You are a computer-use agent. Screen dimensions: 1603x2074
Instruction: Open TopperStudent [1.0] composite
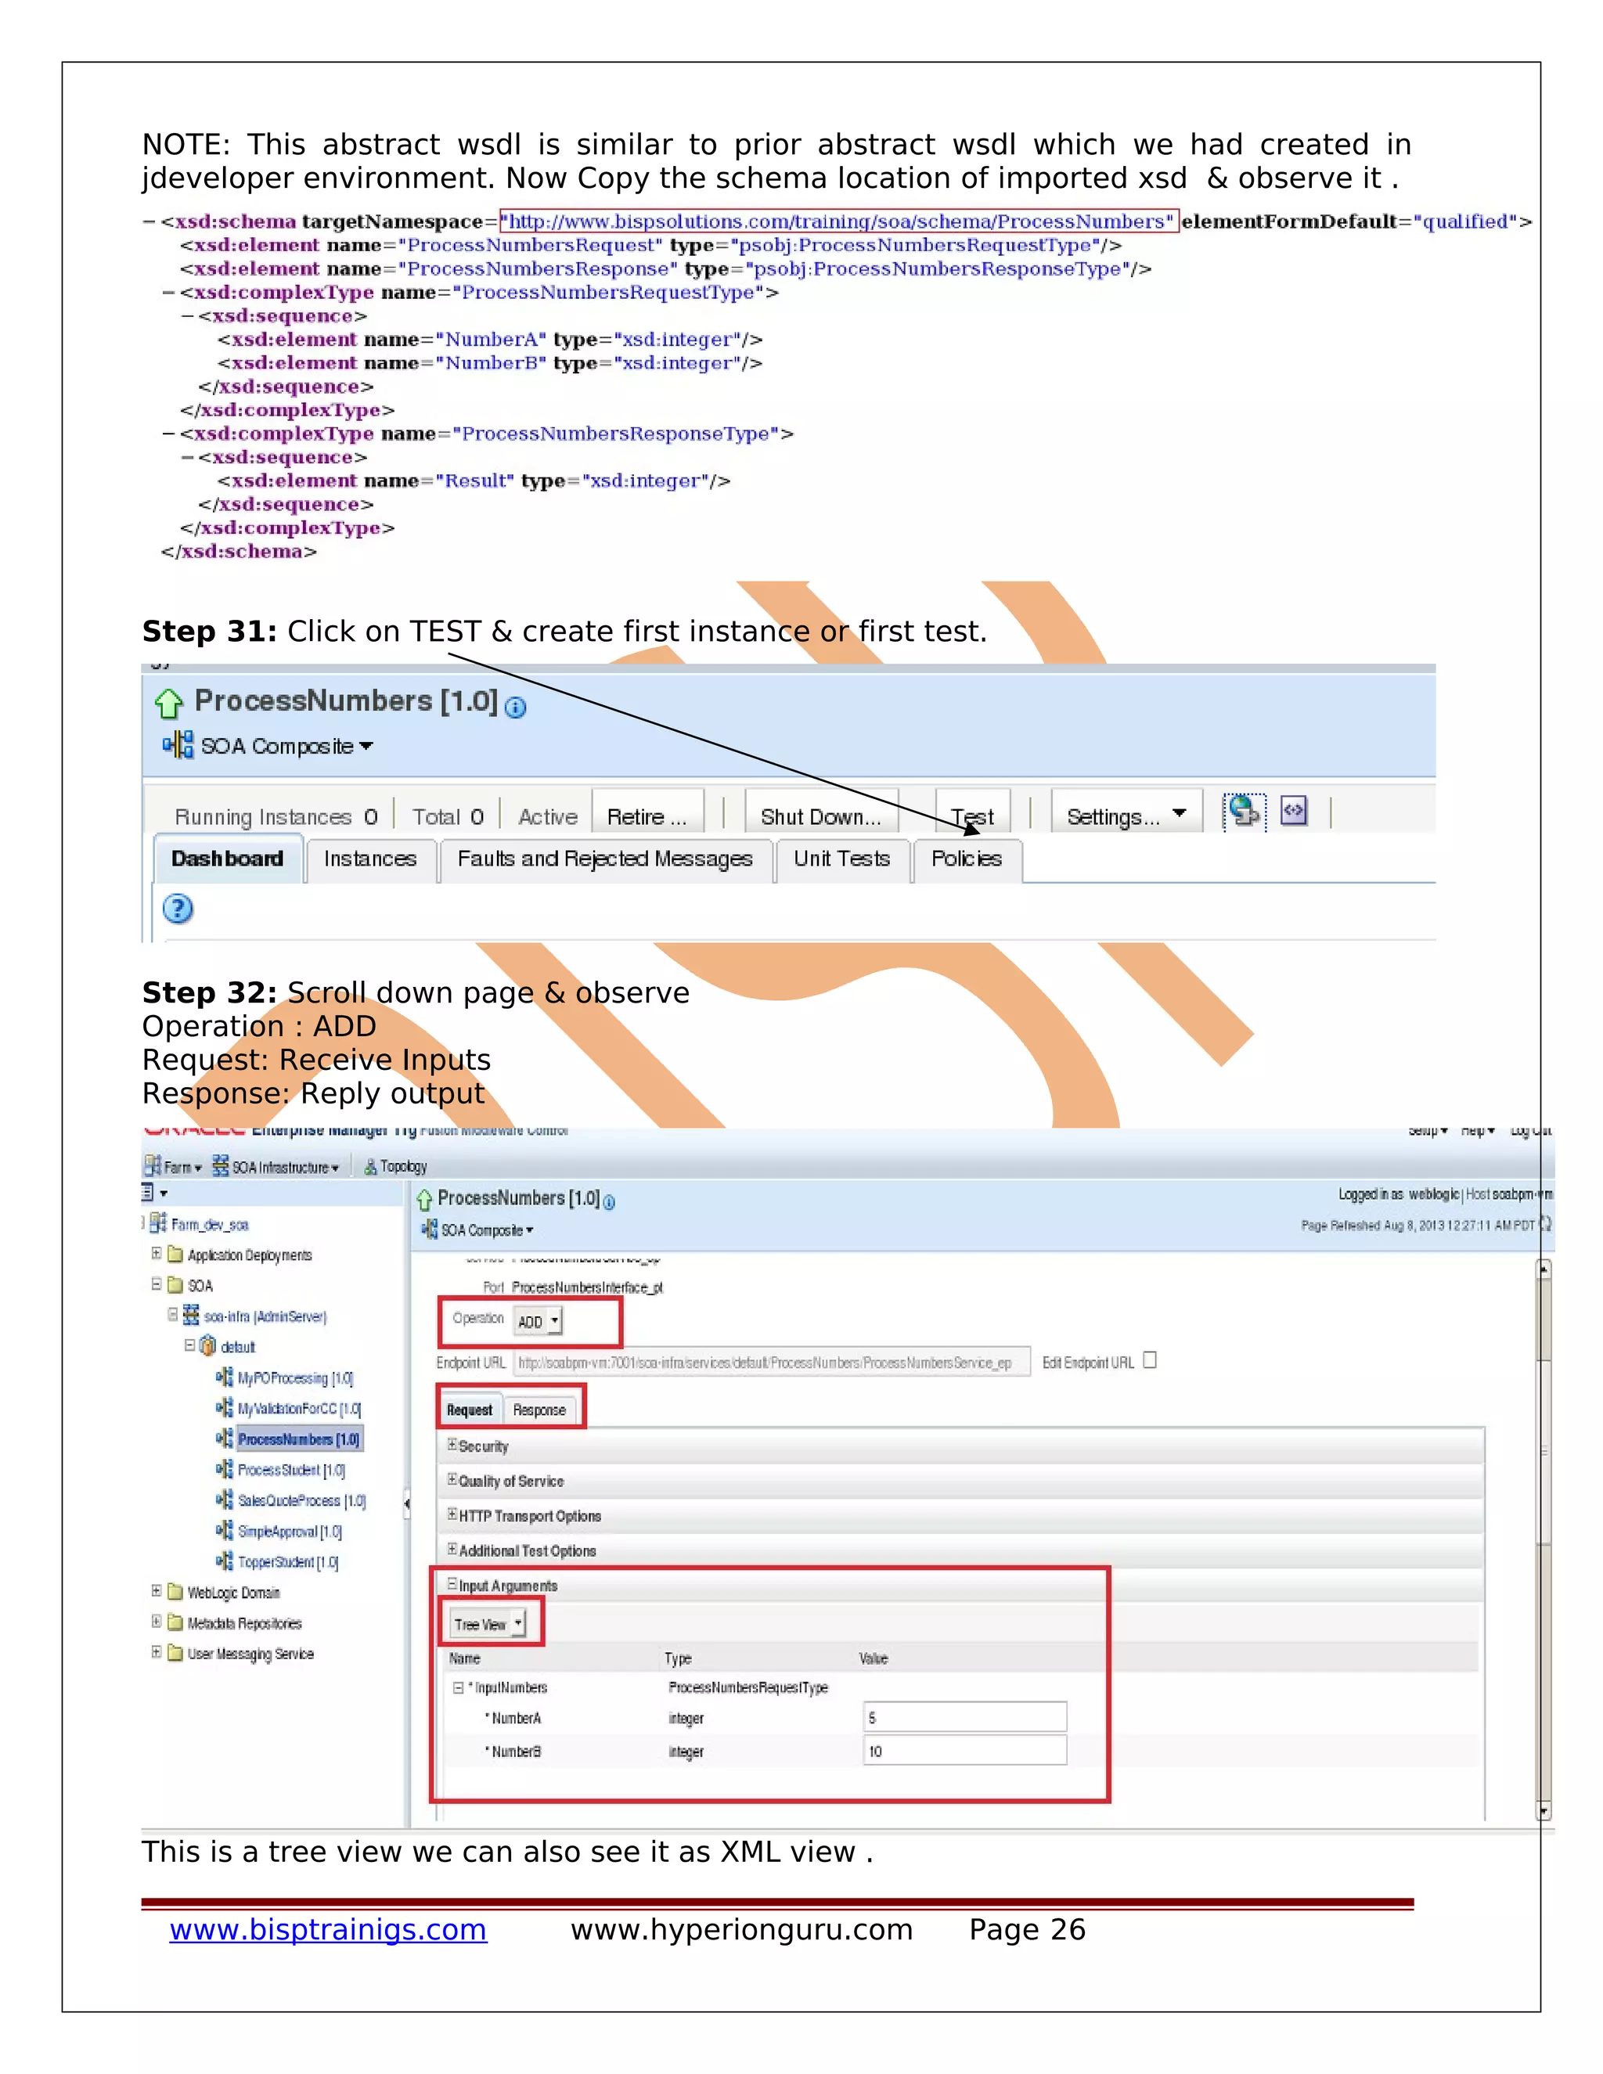[288, 1561]
